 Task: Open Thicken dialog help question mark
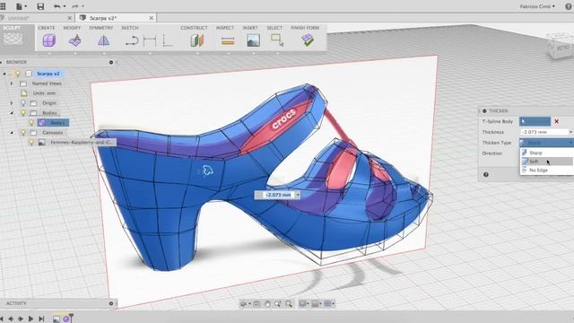point(486,175)
